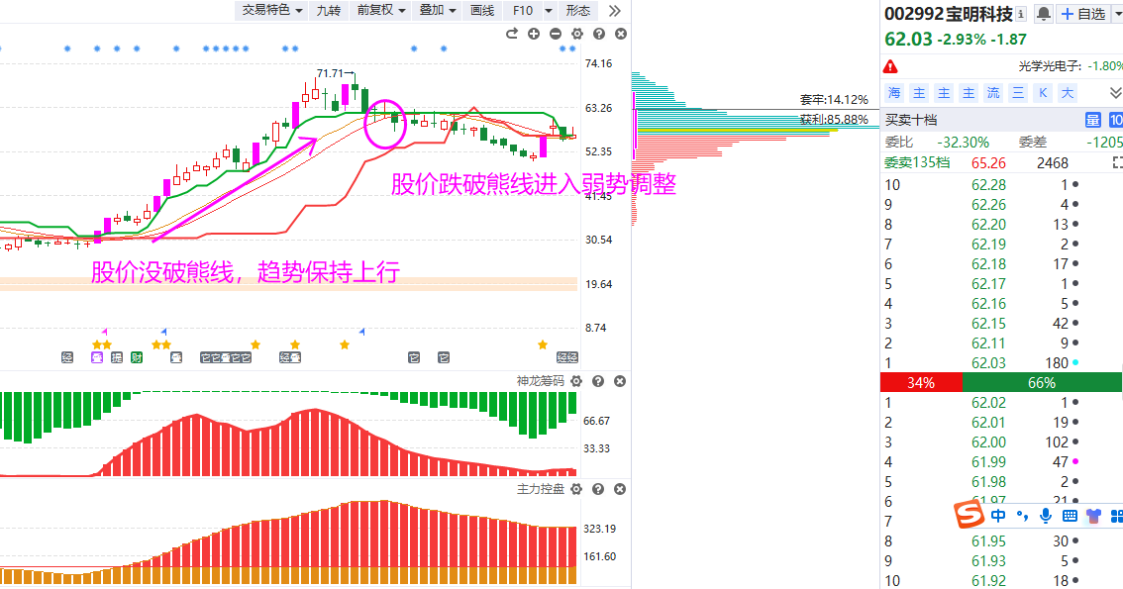This screenshot has height=589, width=1123.
Task: Click the 海 shortcut tag
Action: click(894, 93)
